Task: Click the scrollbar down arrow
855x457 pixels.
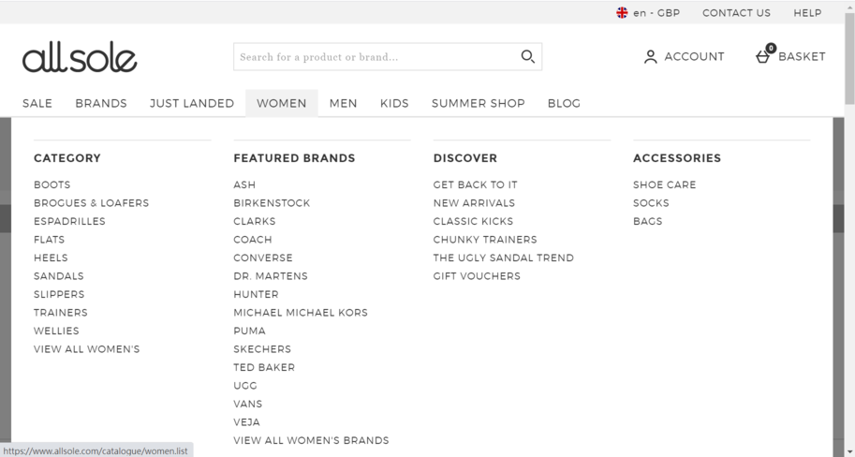Action: coord(849,451)
